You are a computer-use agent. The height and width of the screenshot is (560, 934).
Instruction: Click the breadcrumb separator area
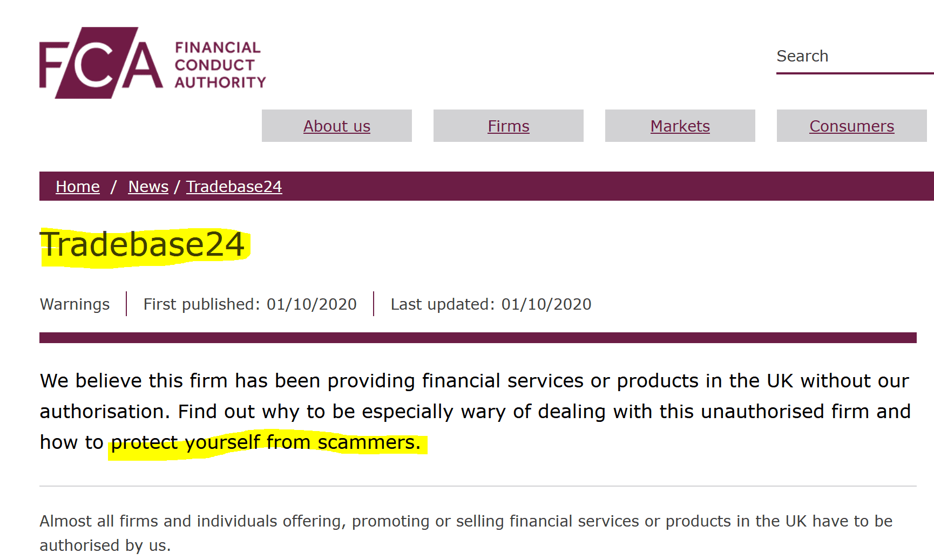coord(114,186)
